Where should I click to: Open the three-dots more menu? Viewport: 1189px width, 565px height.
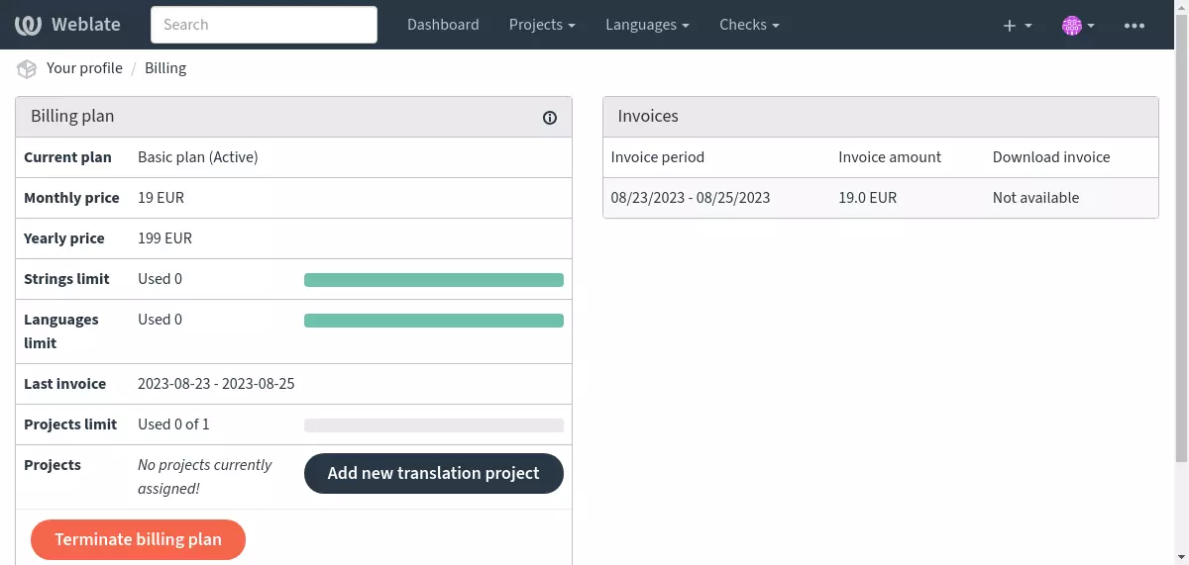point(1135,26)
